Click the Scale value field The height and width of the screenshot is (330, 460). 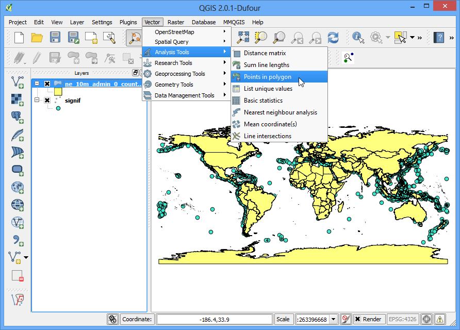[x=313, y=319]
